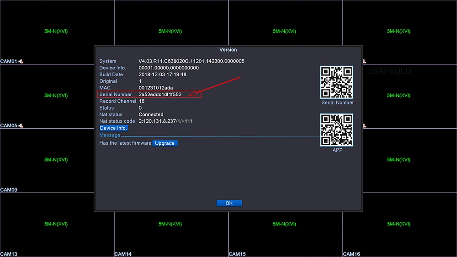This screenshot has width=457, height=257.
Task: Click the CAM15 channel label
Action: [237, 254]
